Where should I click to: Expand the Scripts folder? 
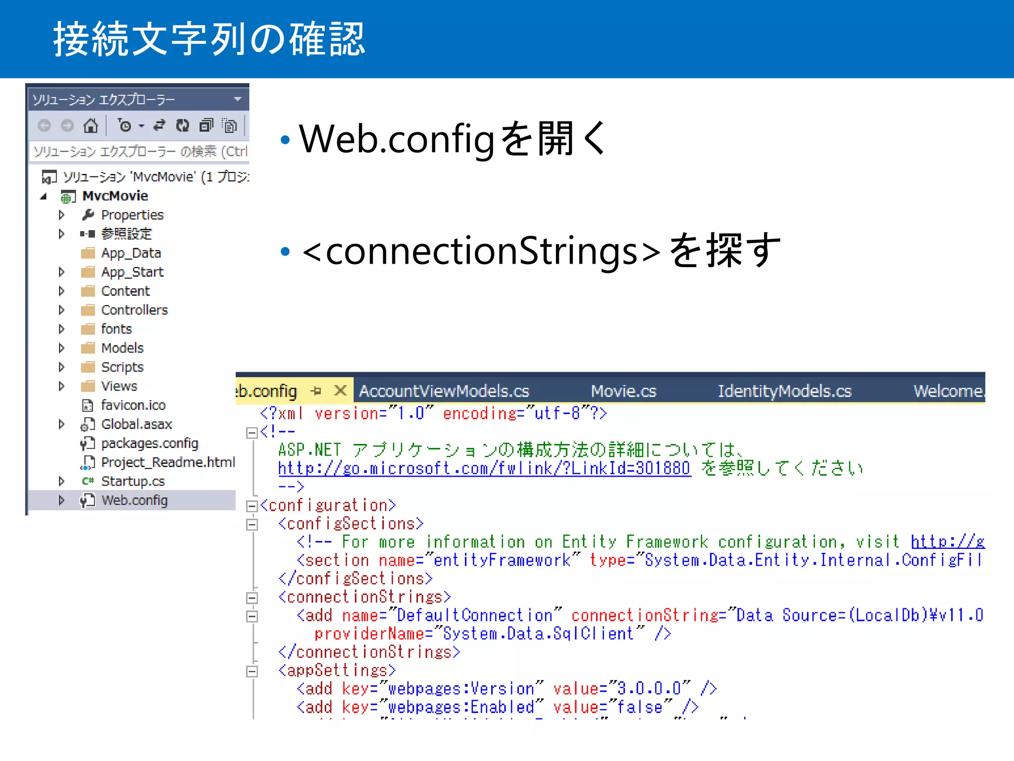(x=61, y=367)
